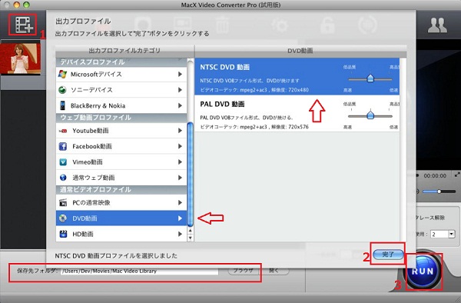
Task: Open the CPU core count dropdown
Action: pyautogui.click(x=452, y=234)
